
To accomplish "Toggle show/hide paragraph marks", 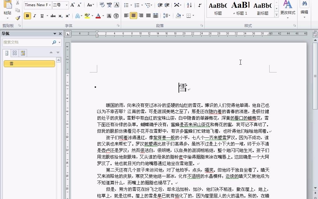I will (200, 5).
